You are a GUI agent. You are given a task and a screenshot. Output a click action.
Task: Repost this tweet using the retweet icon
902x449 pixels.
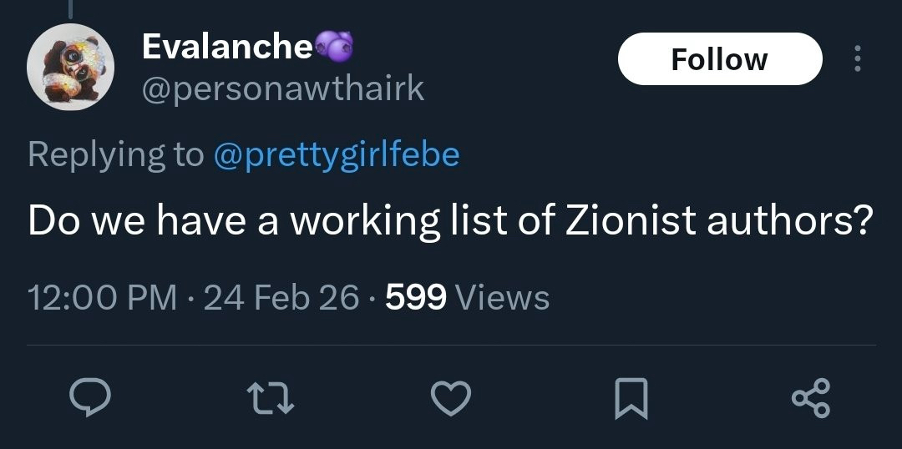coord(273,398)
